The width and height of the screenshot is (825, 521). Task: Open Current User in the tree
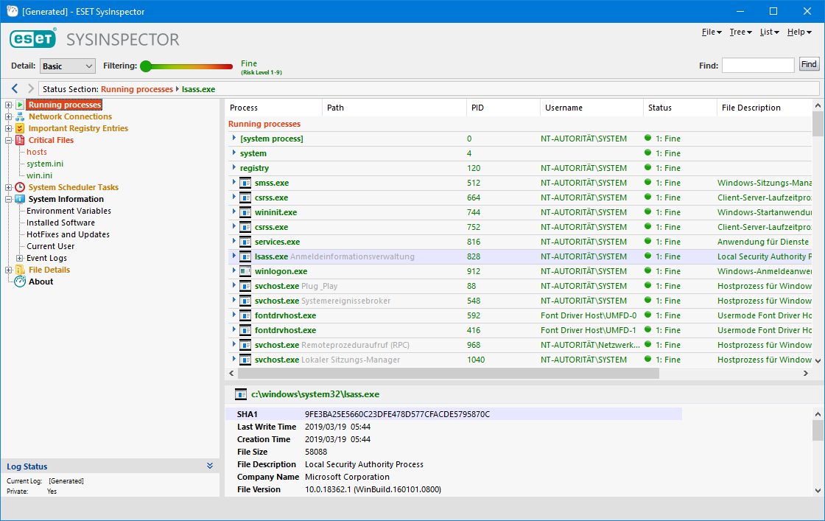[51, 246]
